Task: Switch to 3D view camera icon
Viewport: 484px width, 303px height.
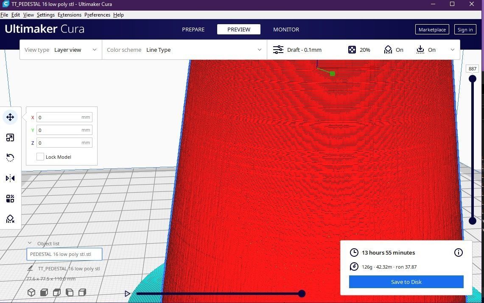Action: tap(31, 292)
